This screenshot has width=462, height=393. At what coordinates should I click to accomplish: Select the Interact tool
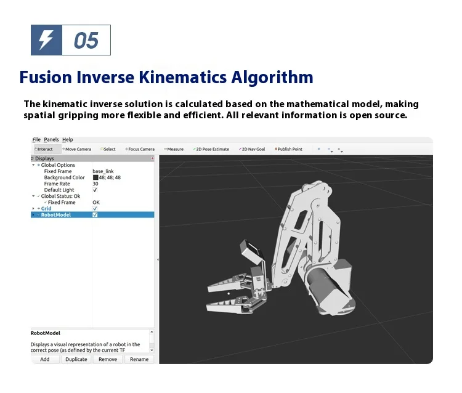pyautogui.click(x=44, y=149)
